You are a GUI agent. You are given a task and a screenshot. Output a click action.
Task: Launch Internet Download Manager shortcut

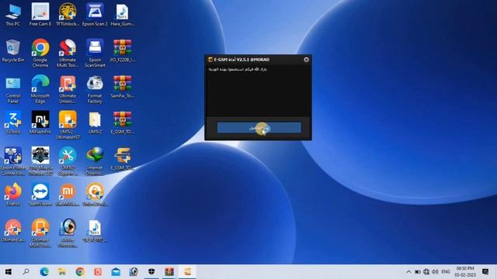(x=95, y=161)
